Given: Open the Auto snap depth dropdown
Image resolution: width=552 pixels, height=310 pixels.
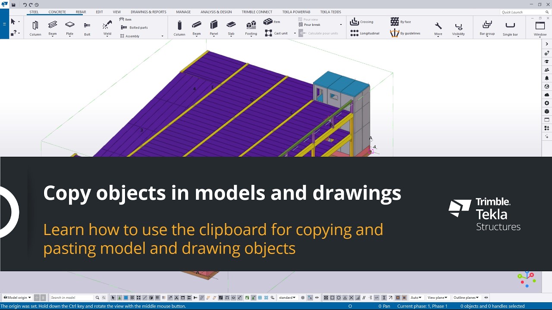Looking at the screenshot, I should pos(416,298).
